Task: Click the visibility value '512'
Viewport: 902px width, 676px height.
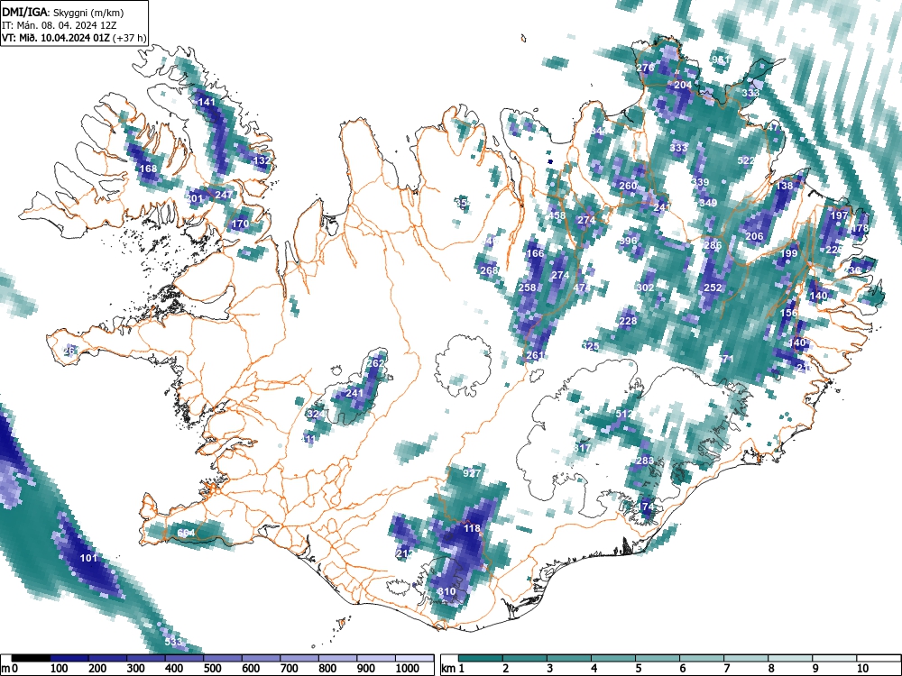Action: tap(624, 414)
